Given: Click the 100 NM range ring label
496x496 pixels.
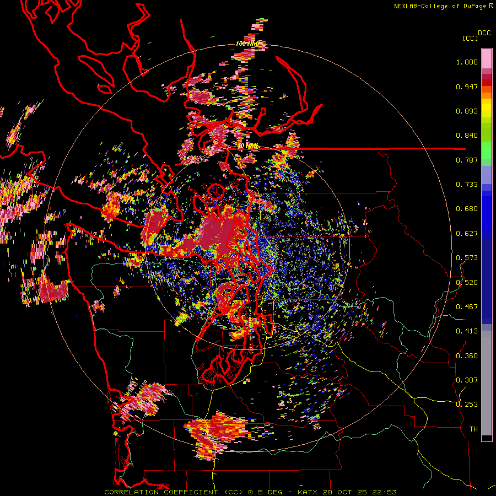Looking at the screenshot, I should click(247, 44).
